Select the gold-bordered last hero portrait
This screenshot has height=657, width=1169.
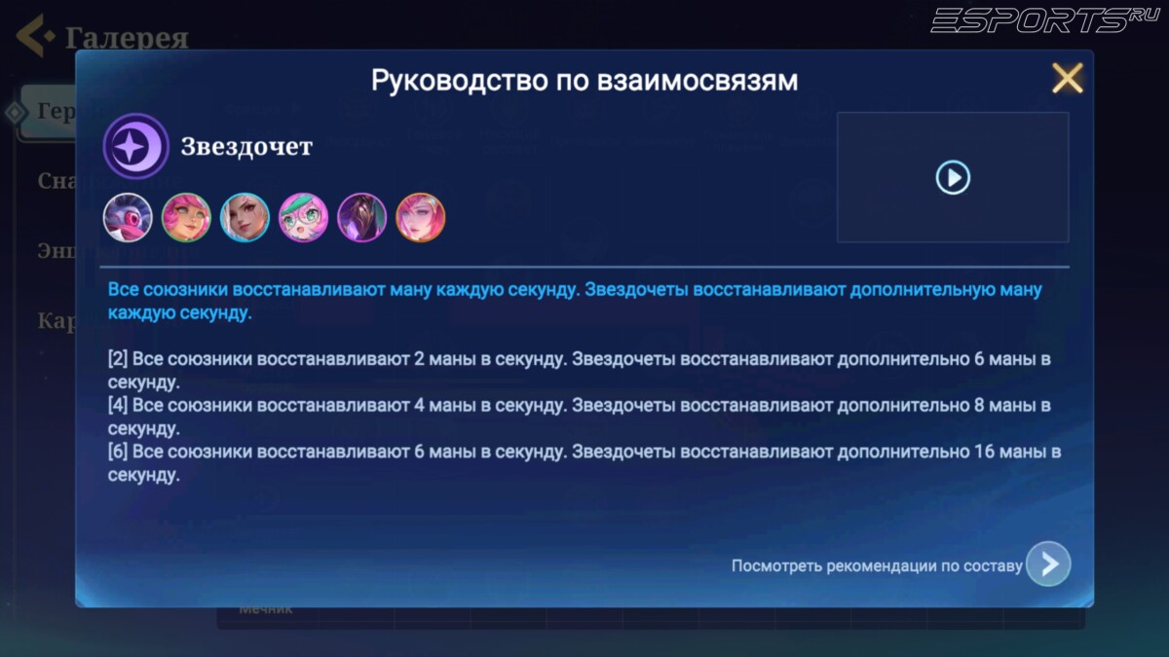tap(420, 216)
